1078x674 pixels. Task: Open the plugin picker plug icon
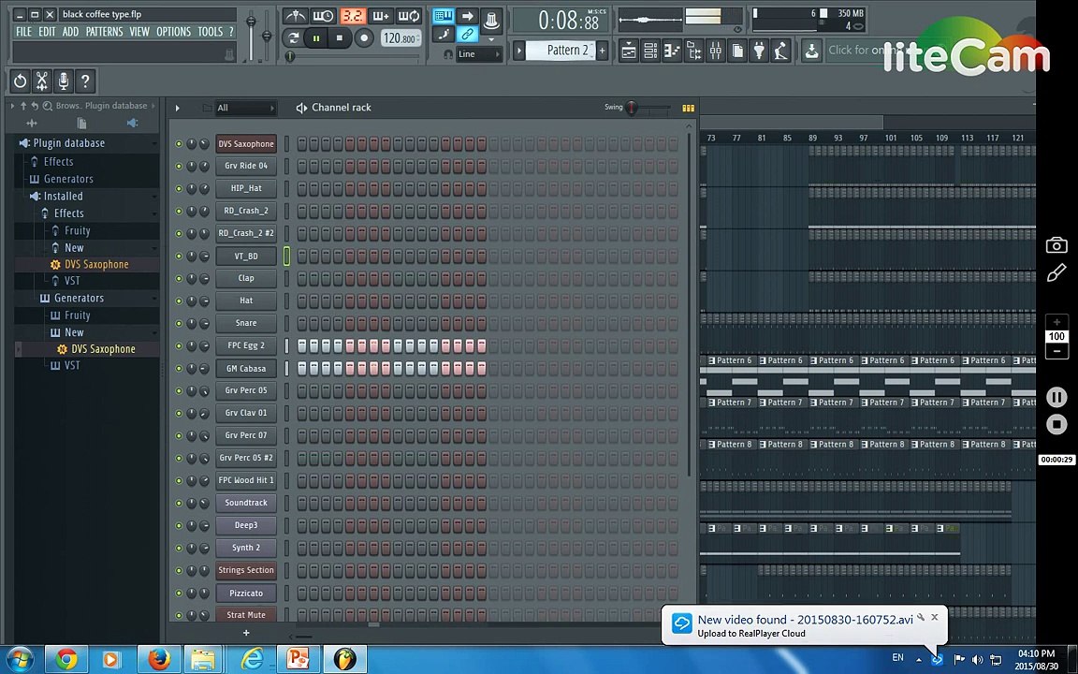point(759,51)
